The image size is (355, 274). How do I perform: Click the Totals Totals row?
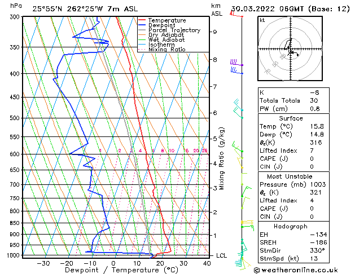[293, 100]
